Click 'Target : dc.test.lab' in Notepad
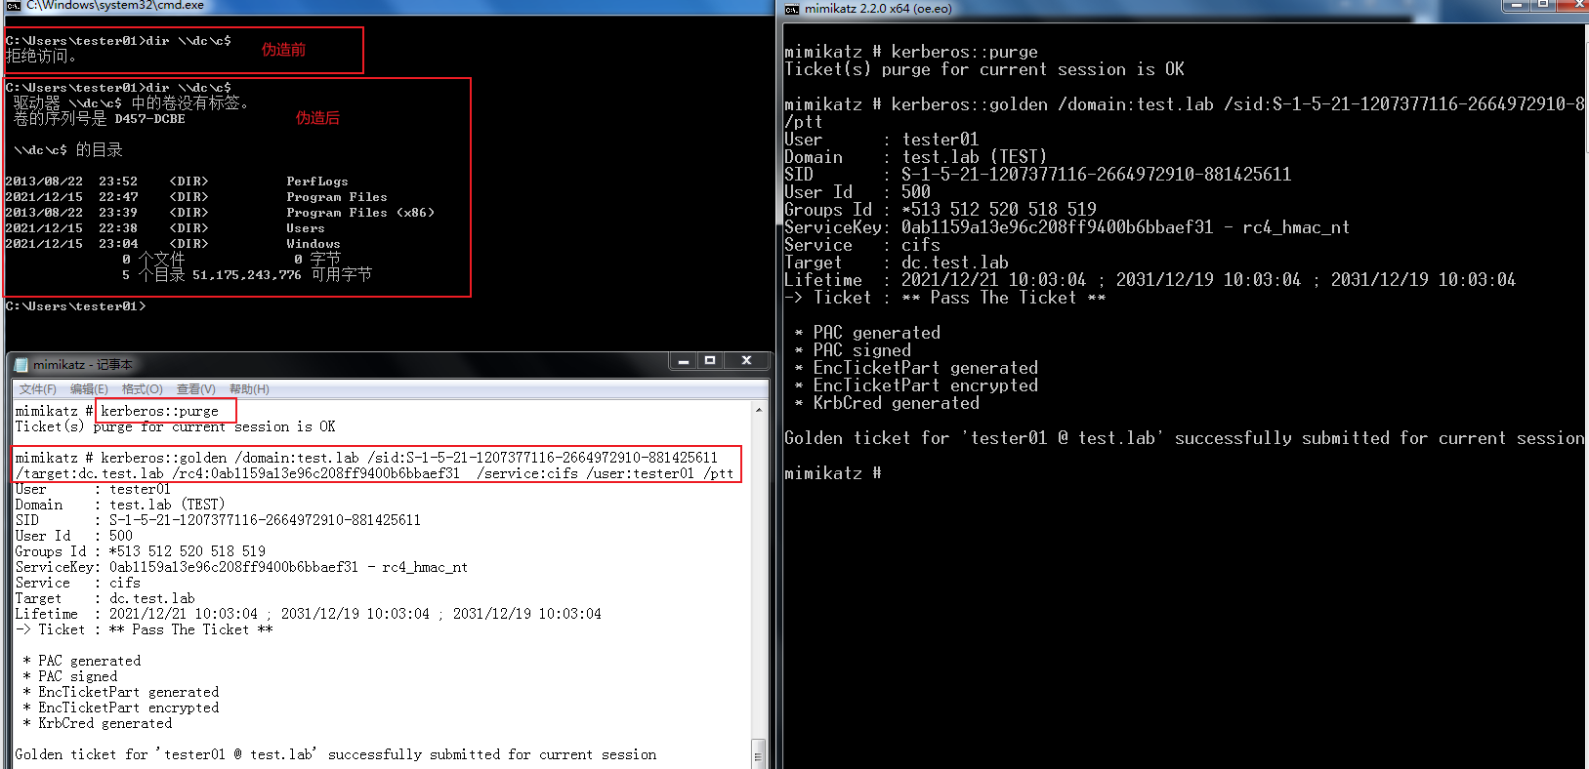This screenshot has width=1589, height=769. point(105,598)
